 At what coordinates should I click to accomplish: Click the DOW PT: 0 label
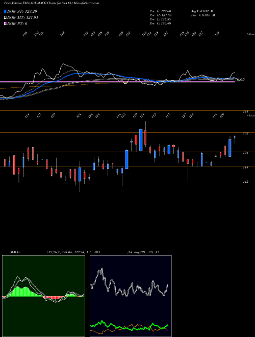17,23
